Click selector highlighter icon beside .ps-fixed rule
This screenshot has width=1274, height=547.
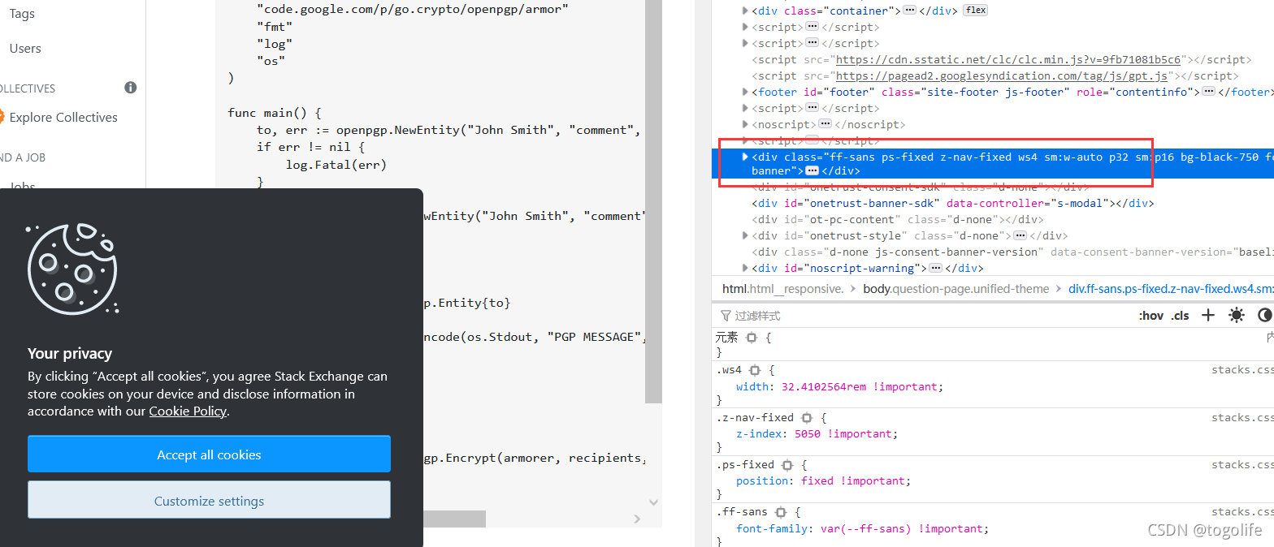pyautogui.click(x=787, y=465)
